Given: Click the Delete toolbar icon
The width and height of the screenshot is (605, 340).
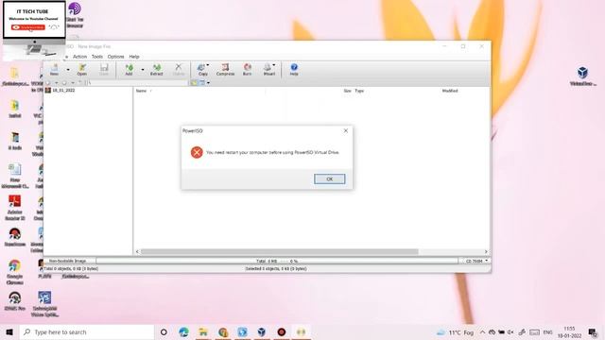Looking at the screenshot, I should click(179, 70).
